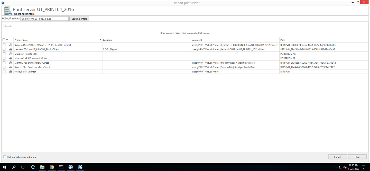Select the Microsoft Print to PDF checkbox
This screenshot has width=370, height=171.
pos(4,54)
